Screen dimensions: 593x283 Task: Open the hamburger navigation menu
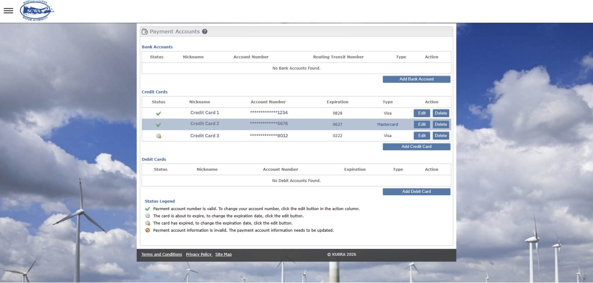[x=8, y=10]
